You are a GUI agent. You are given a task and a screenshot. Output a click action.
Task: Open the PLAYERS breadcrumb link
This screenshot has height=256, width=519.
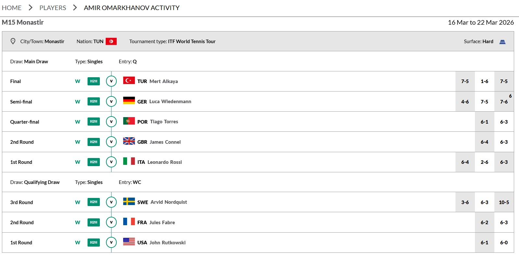pos(53,8)
